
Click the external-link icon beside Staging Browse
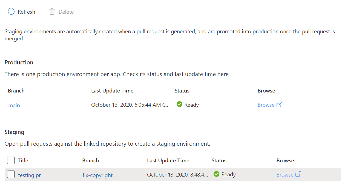pyautogui.click(x=298, y=174)
